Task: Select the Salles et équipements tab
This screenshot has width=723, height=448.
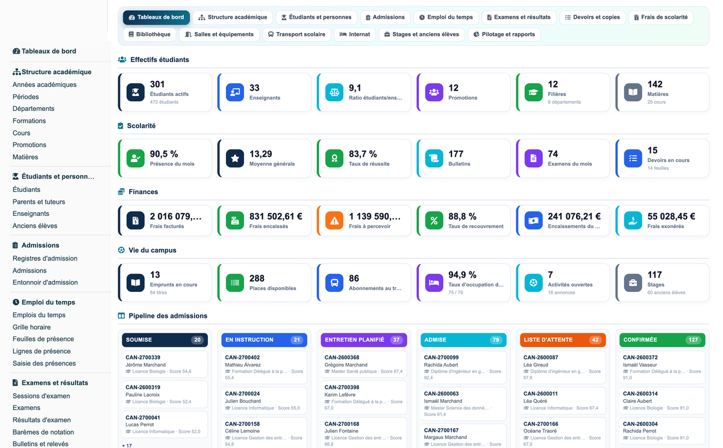Action: (x=220, y=34)
